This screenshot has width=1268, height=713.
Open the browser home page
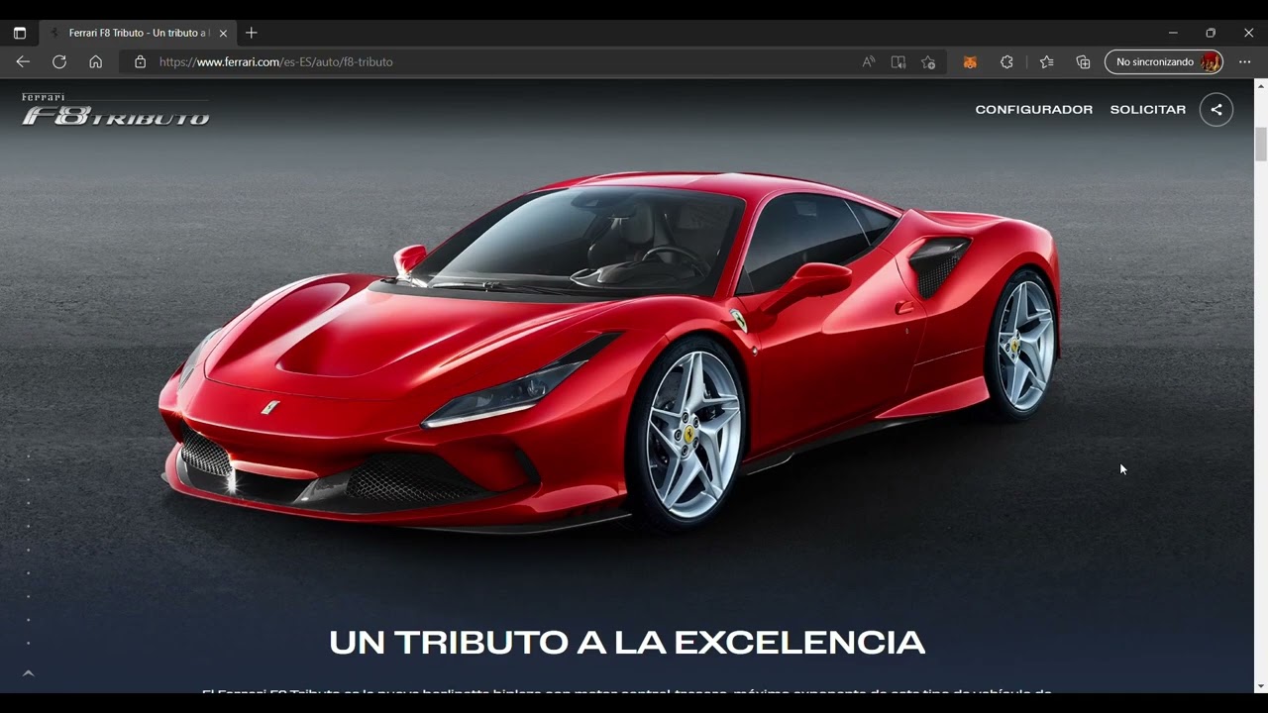coord(95,61)
